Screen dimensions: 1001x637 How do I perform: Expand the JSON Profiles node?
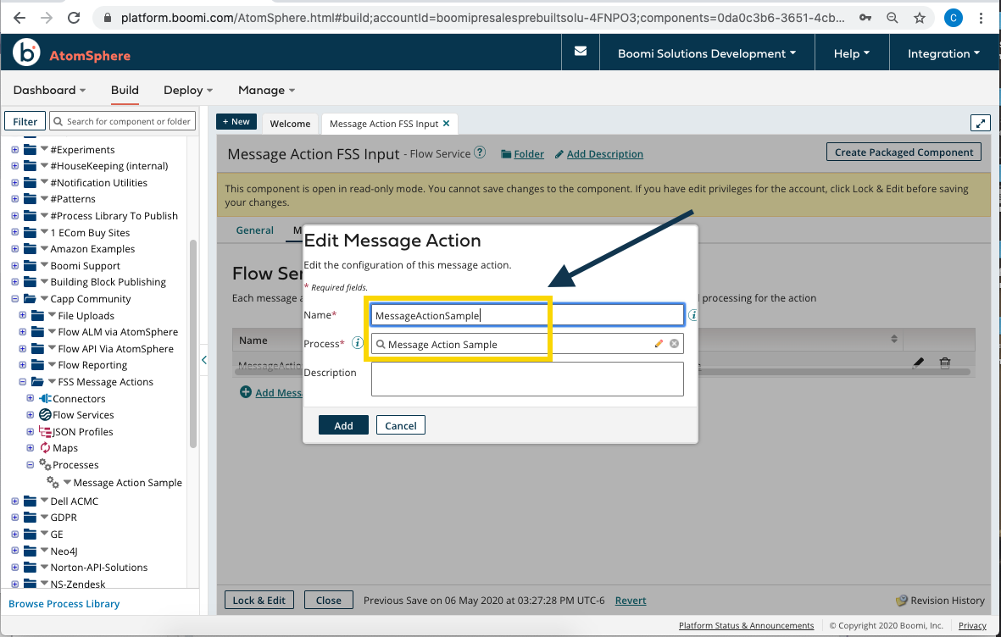pyautogui.click(x=30, y=431)
